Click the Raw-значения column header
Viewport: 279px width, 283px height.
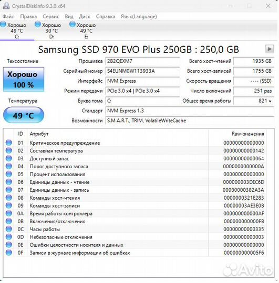coord(247,134)
